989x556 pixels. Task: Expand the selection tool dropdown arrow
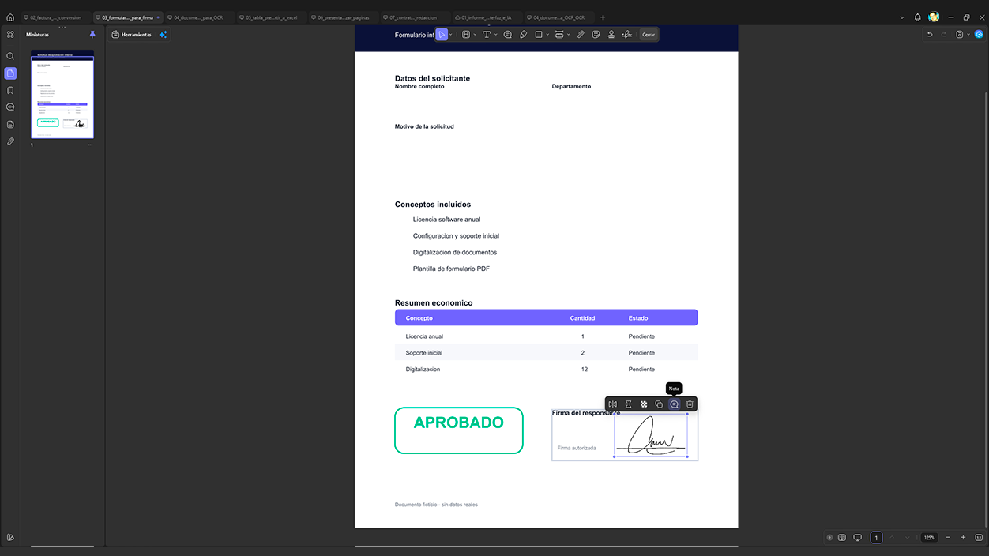[451, 35]
